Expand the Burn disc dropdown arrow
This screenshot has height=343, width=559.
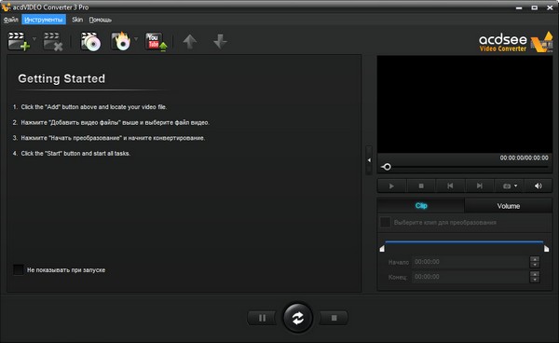point(136,38)
